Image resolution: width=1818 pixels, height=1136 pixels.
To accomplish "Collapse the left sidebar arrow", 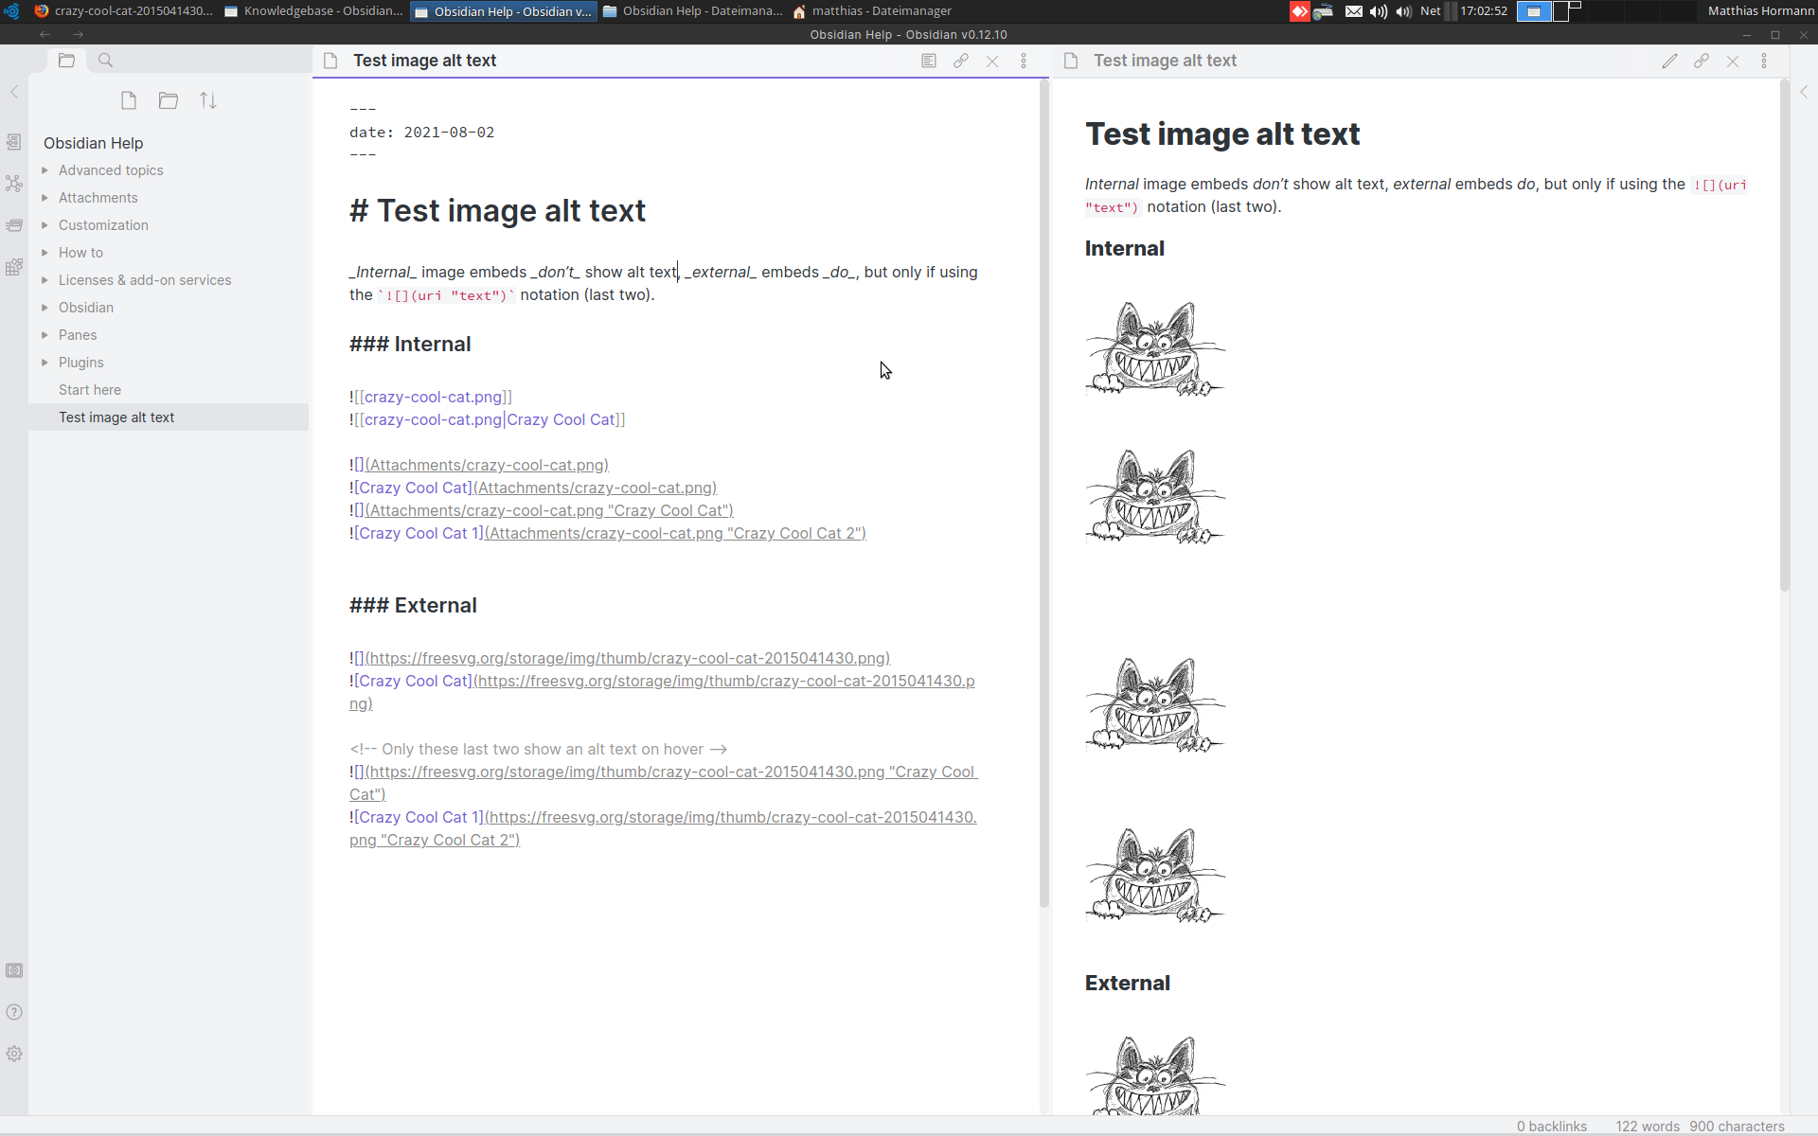I will tap(14, 92).
